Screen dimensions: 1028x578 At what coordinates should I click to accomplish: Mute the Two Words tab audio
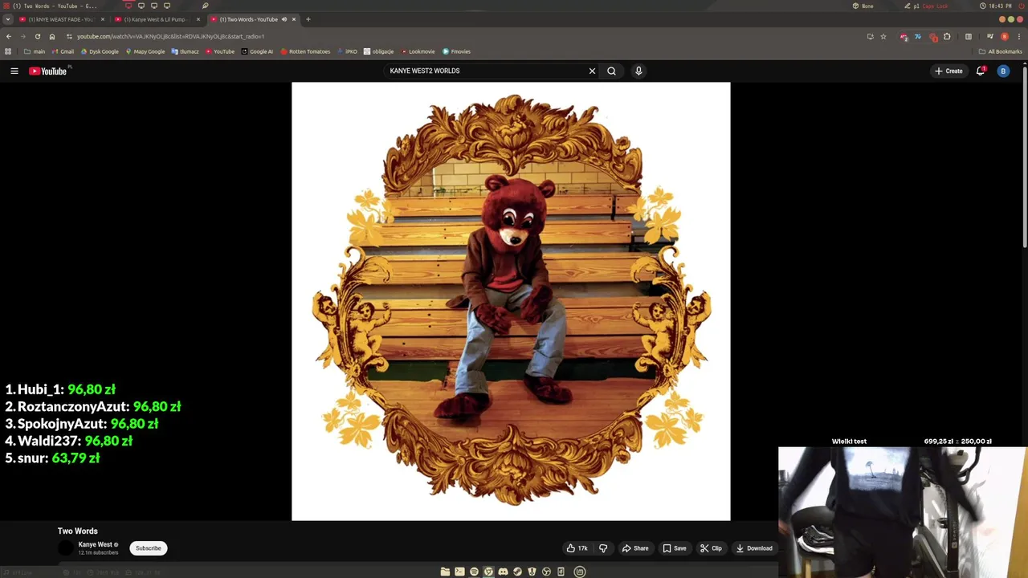coord(284,19)
